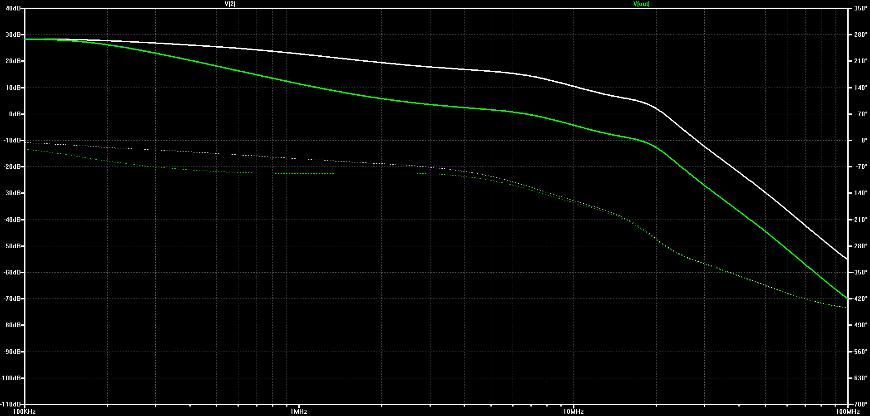870x416 pixels.
Task: Click the -630° phase axis label
Action: point(859,378)
